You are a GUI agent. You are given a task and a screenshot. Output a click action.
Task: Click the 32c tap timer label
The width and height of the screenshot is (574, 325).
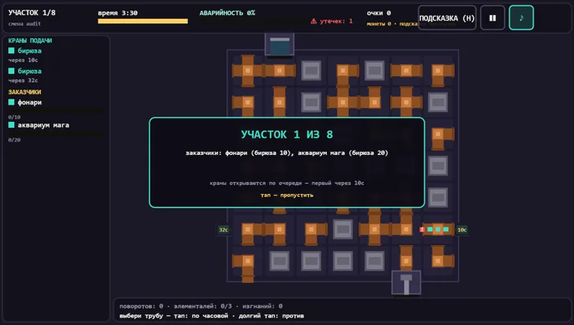click(223, 229)
